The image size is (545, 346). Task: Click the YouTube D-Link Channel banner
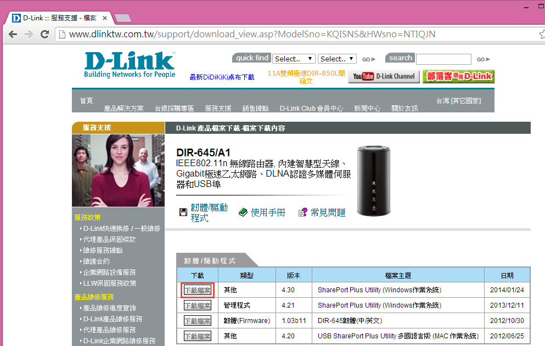coord(384,76)
